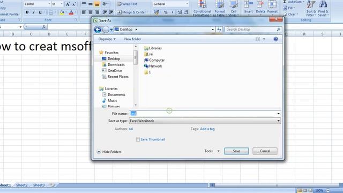Select the Network item in the file list
343x193 pixels.
click(153, 66)
